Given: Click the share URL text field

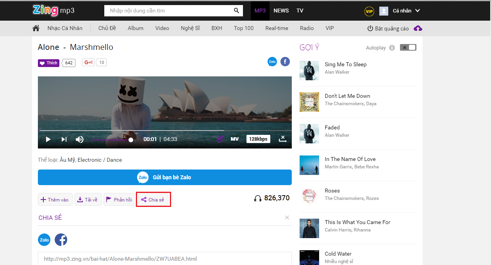Looking at the screenshot, I should coord(165,258).
